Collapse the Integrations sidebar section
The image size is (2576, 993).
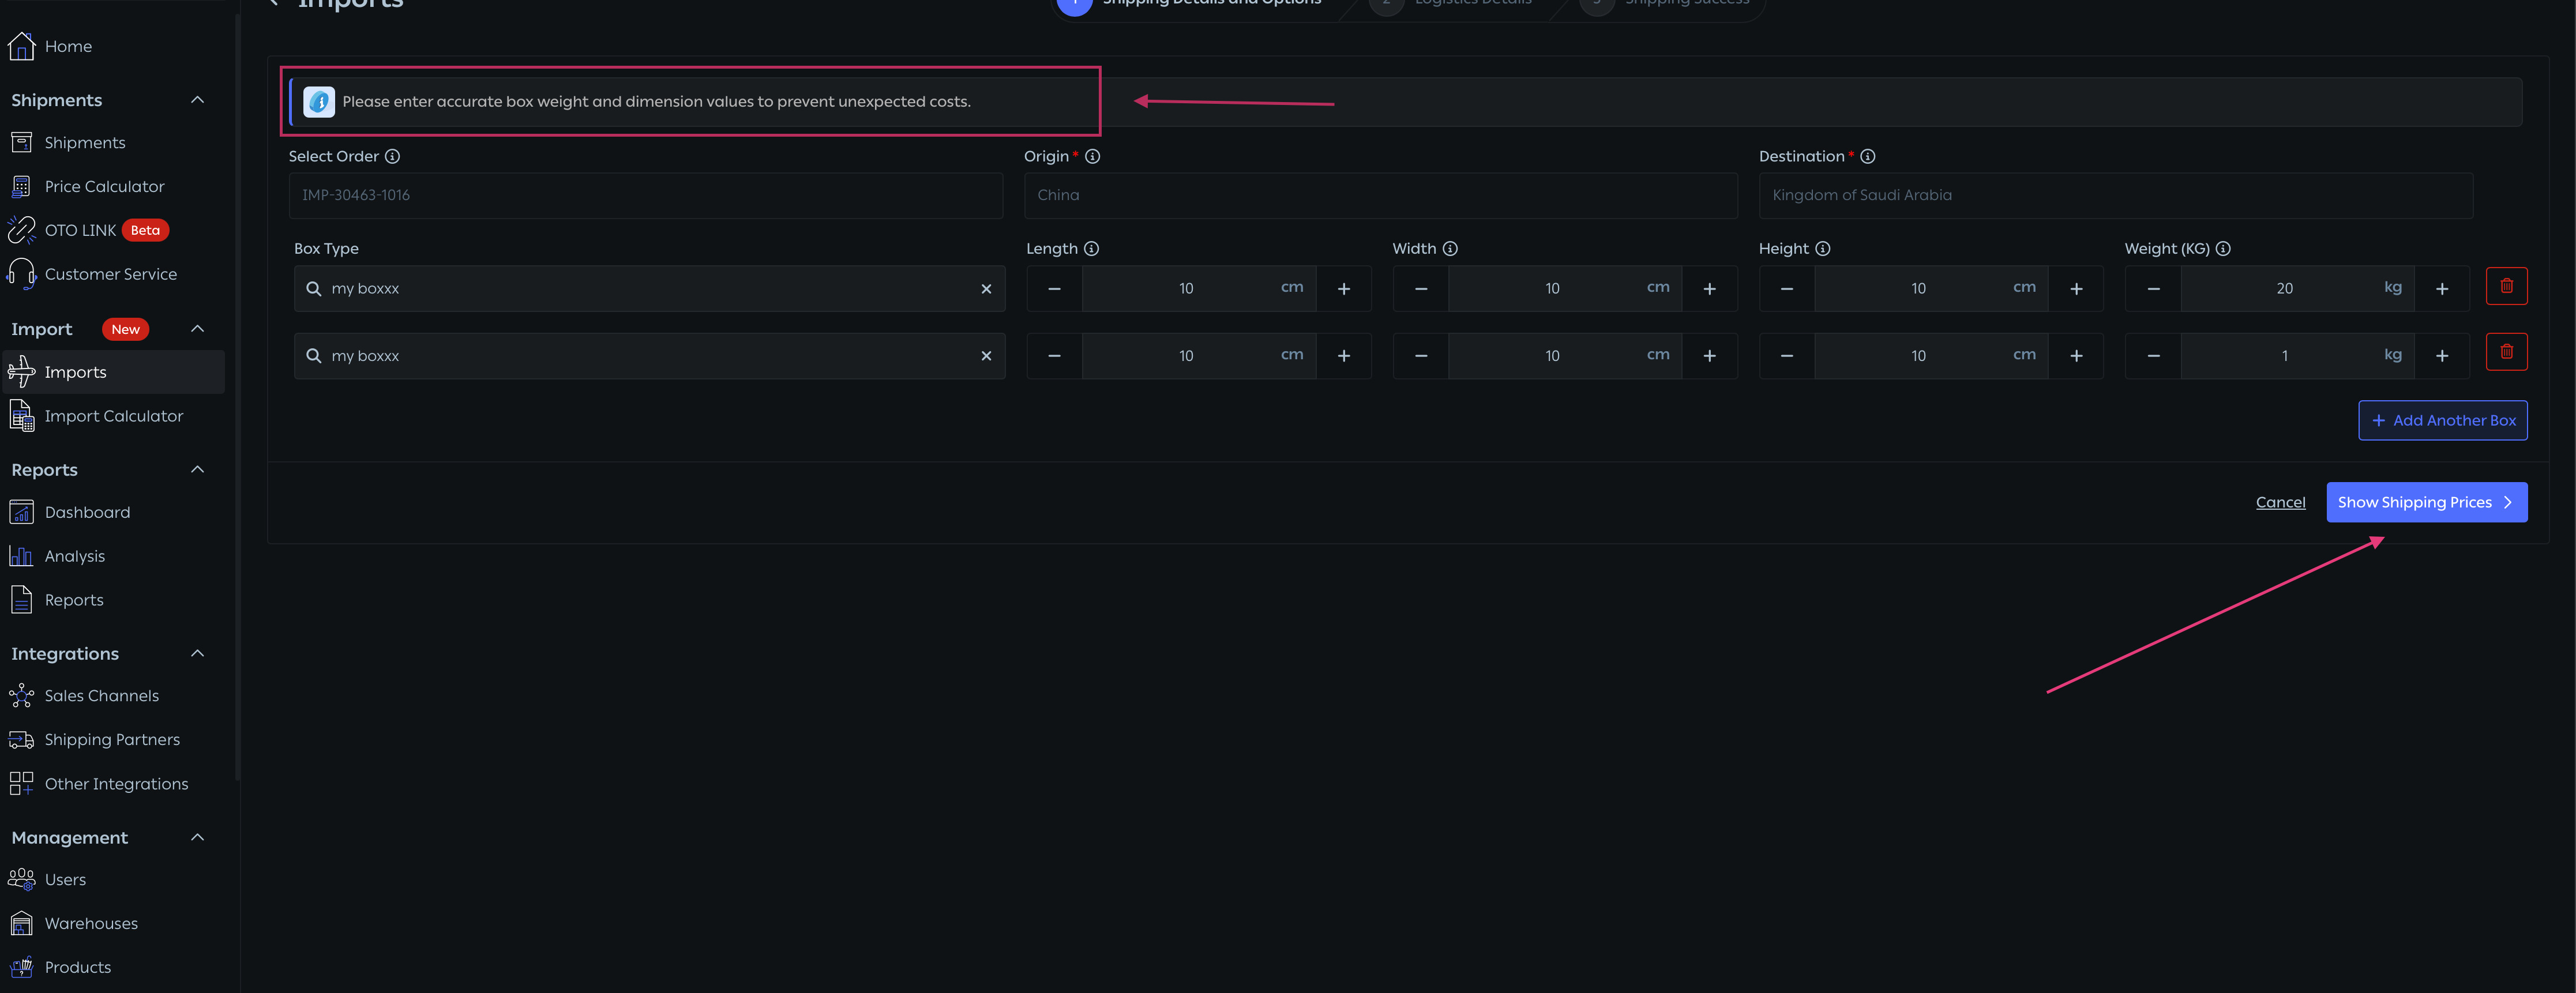point(197,654)
